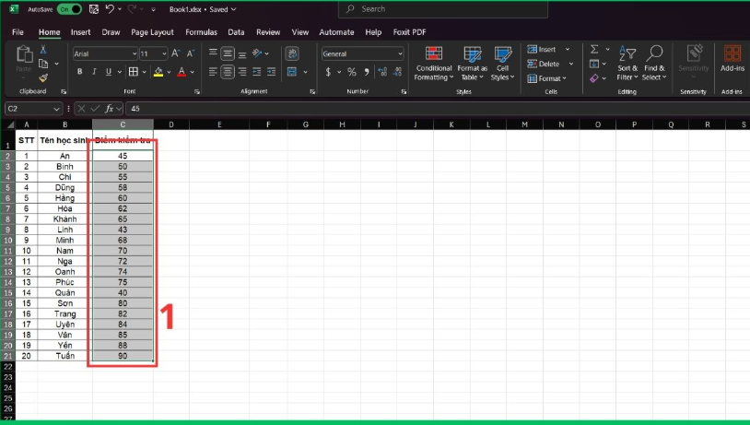
Task: Click the Comma Style icon
Action: (367, 72)
